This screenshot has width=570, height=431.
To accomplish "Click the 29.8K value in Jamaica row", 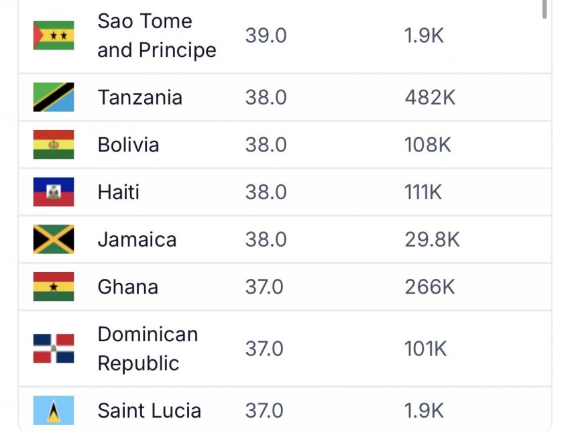I will pos(433,239).
